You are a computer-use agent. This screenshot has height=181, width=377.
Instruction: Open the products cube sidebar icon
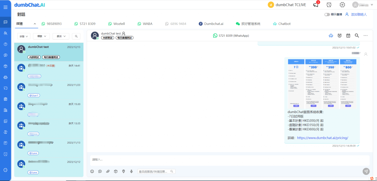[x=6, y=66]
